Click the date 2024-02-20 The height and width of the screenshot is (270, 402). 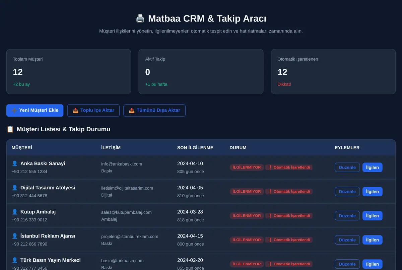click(190, 260)
